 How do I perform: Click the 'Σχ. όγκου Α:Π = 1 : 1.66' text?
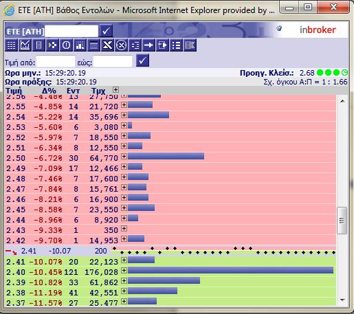pos(305,82)
